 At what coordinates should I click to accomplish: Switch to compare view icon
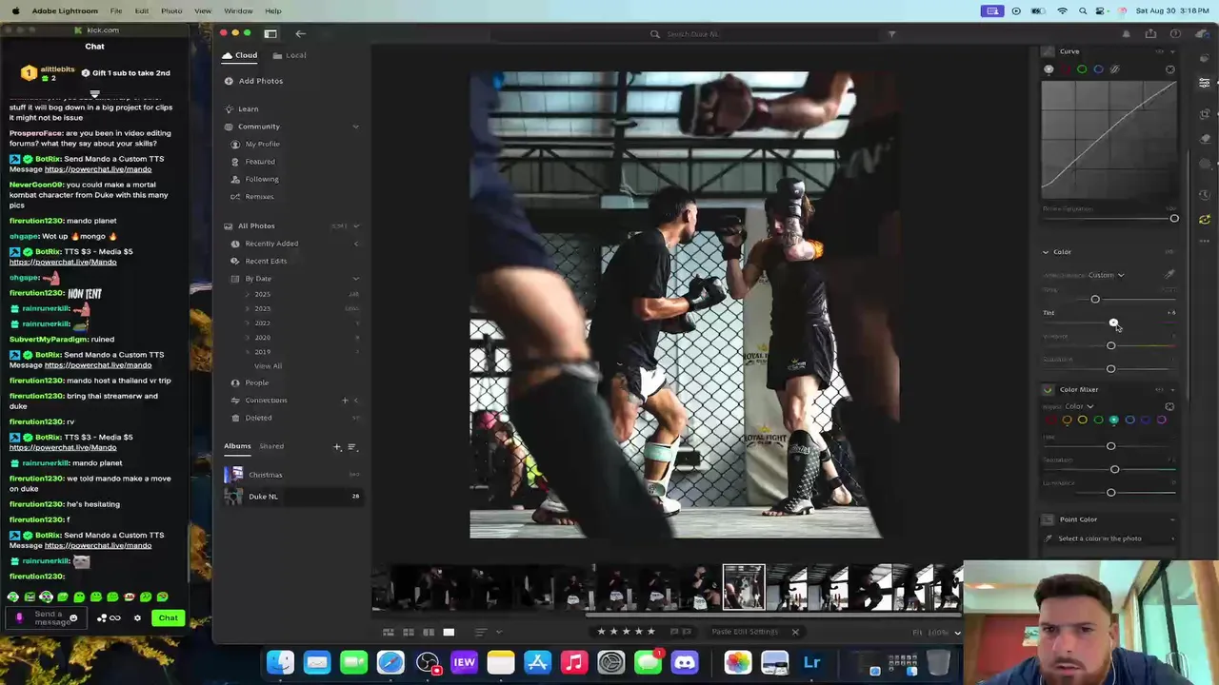[429, 632]
